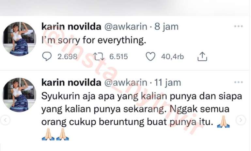The width and height of the screenshot is (251, 151).
Task: Share the "I'm sorry for everything" tweet
Action: click(x=202, y=56)
